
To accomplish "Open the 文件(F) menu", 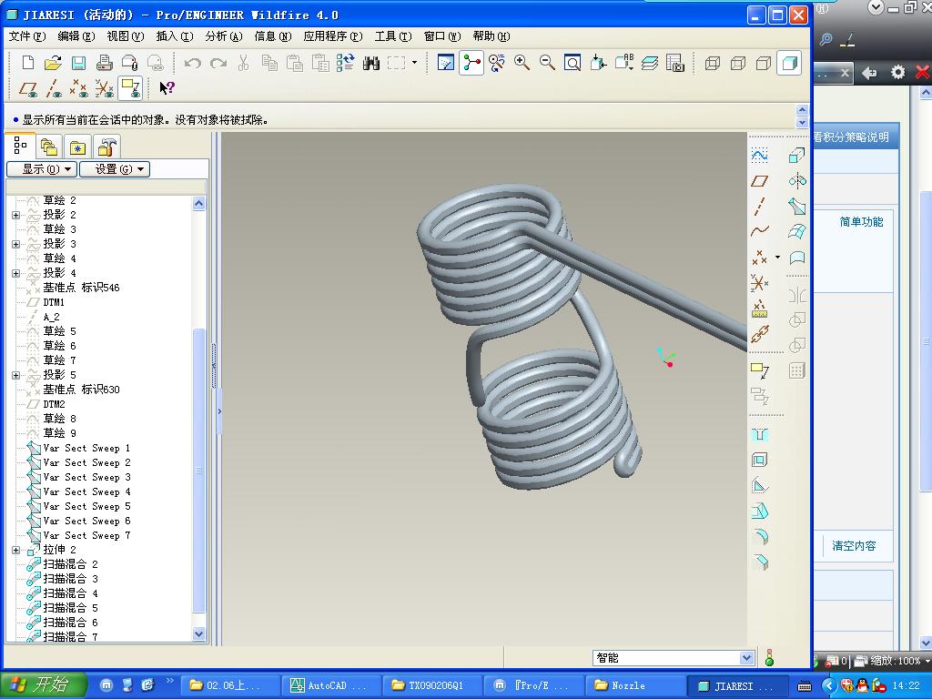I will [26, 36].
